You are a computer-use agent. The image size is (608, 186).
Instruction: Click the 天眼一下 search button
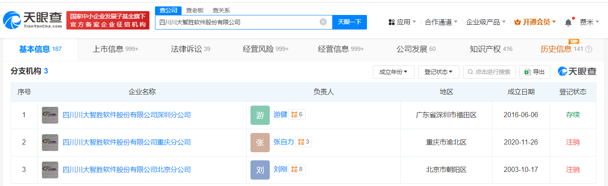click(x=349, y=22)
